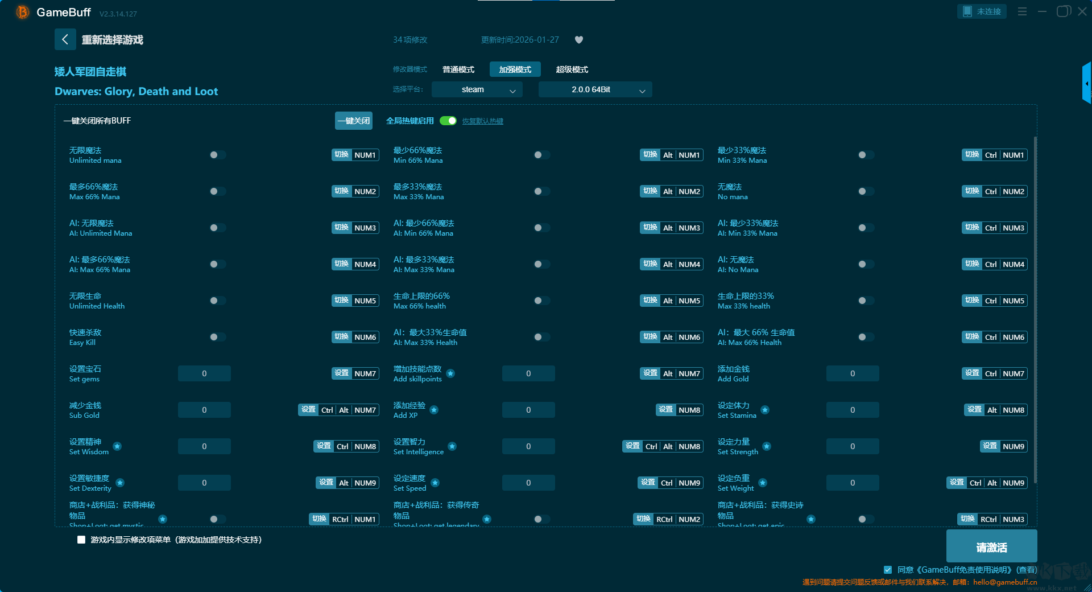This screenshot has width=1092, height=592.
Task: Click the heart favorite icon
Action: (x=579, y=40)
